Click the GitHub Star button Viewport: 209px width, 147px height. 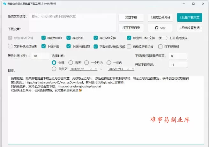160,28
